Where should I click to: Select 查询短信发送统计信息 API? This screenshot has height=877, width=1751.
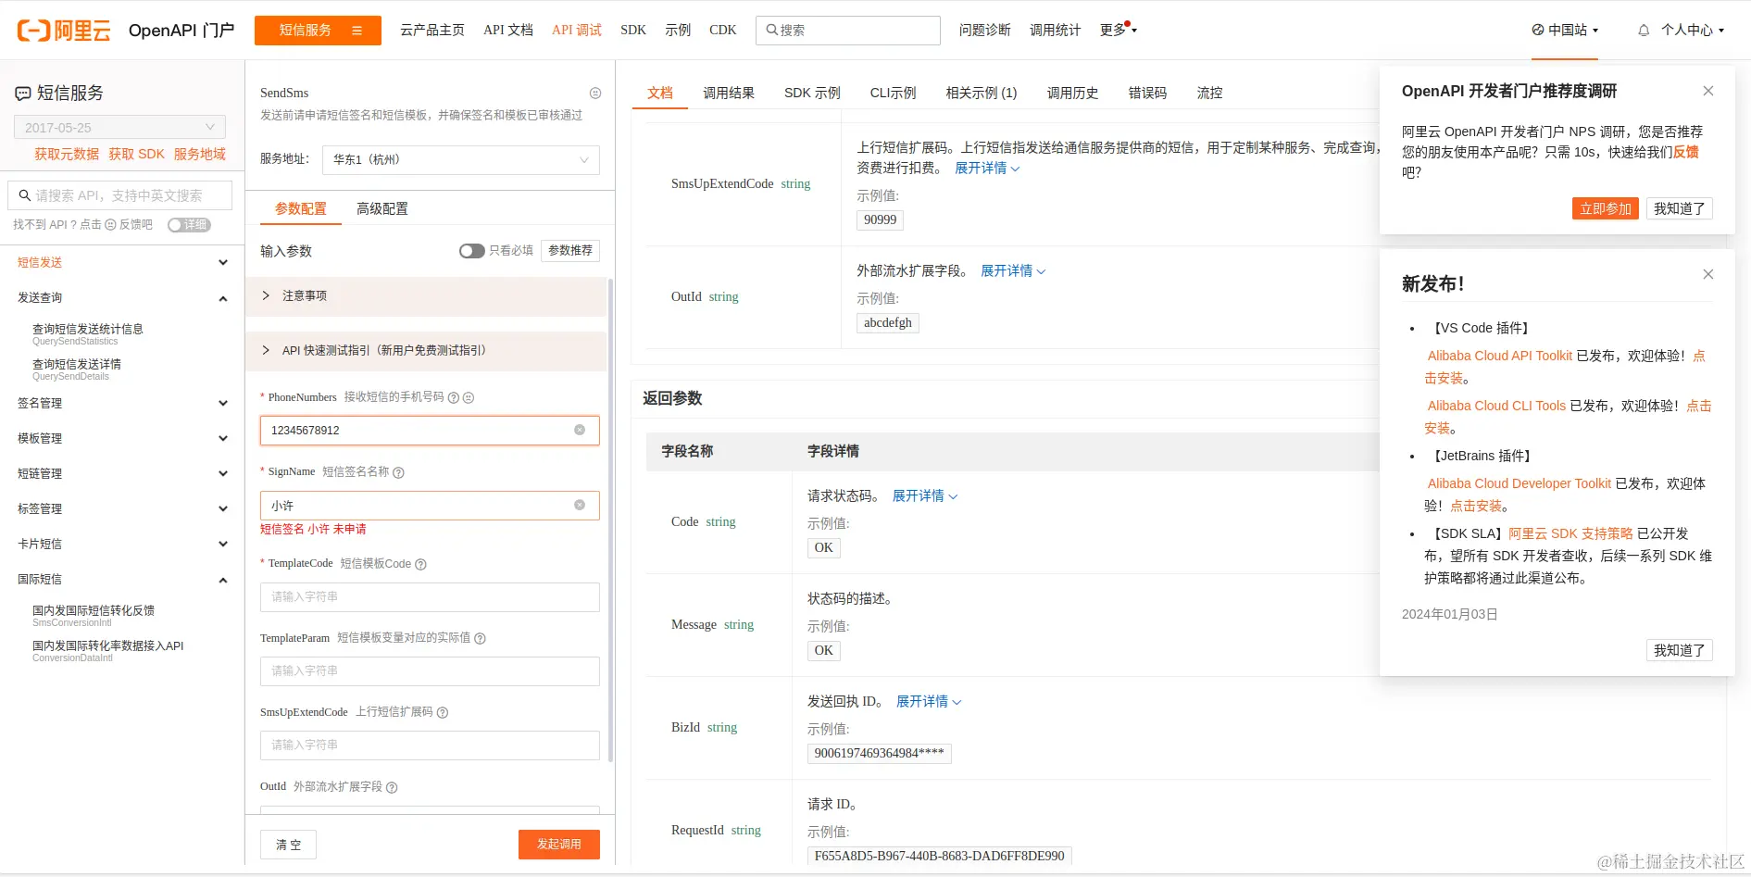click(88, 333)
